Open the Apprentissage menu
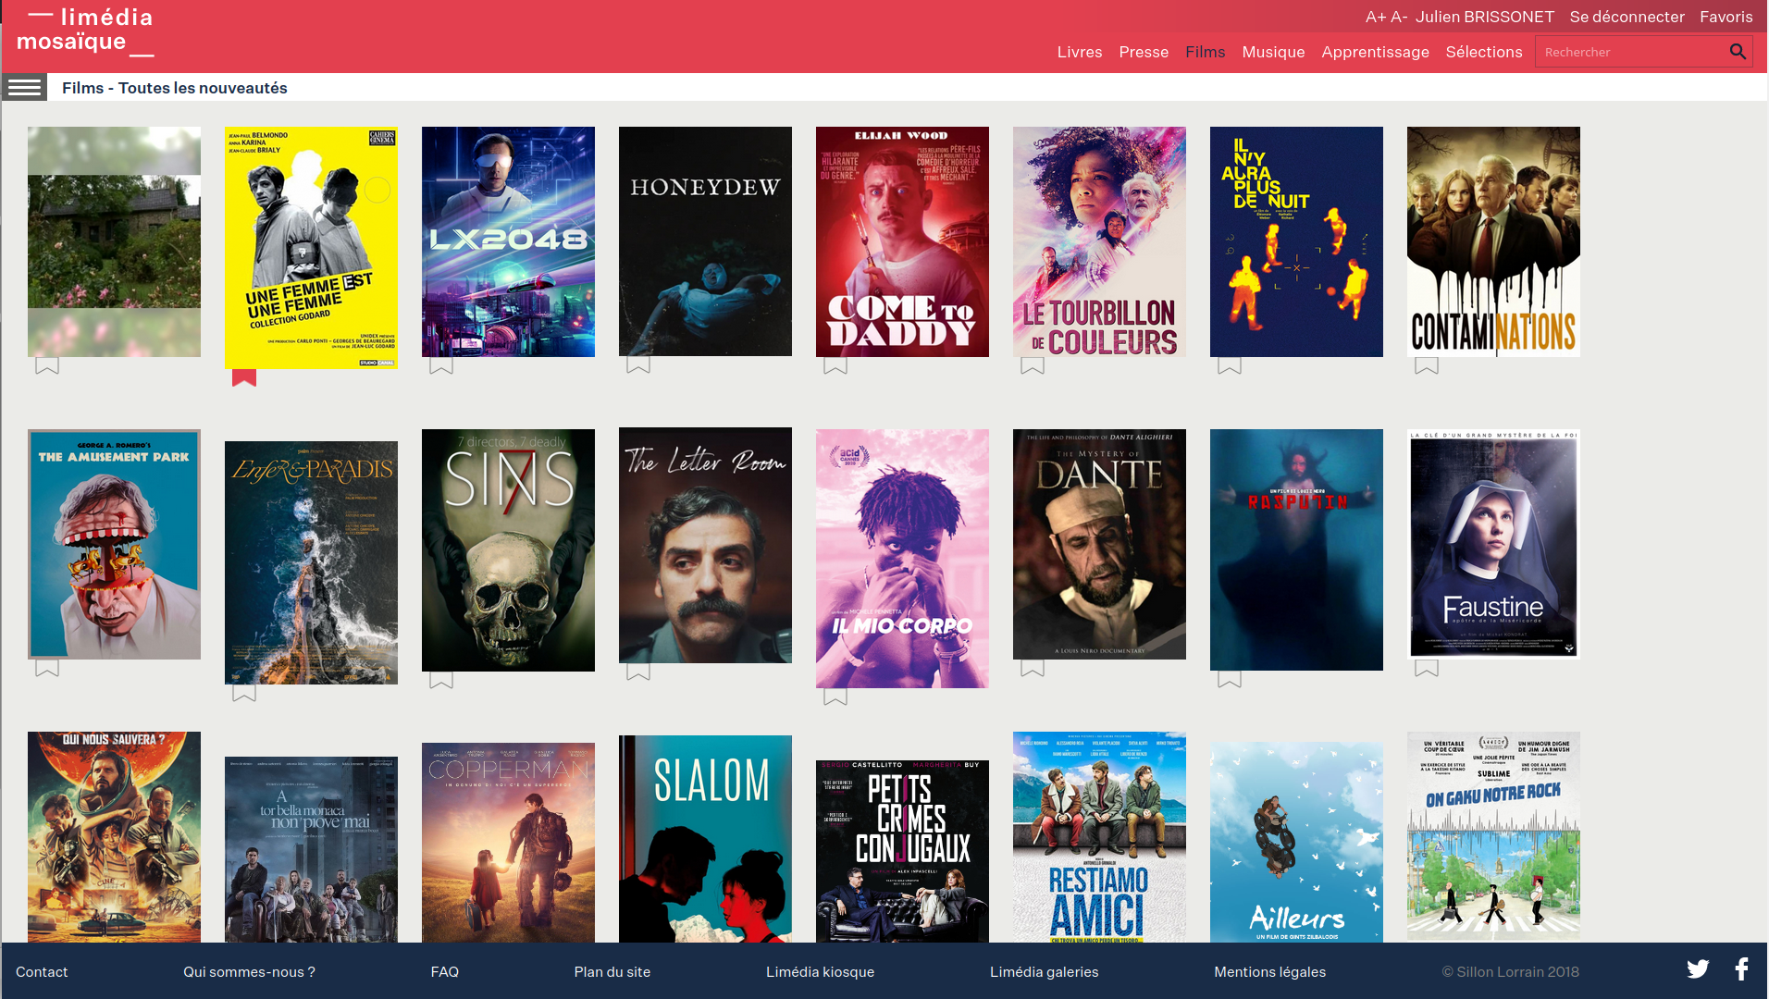Screen dimensions: 1769x999 (x=1375, y=52)
